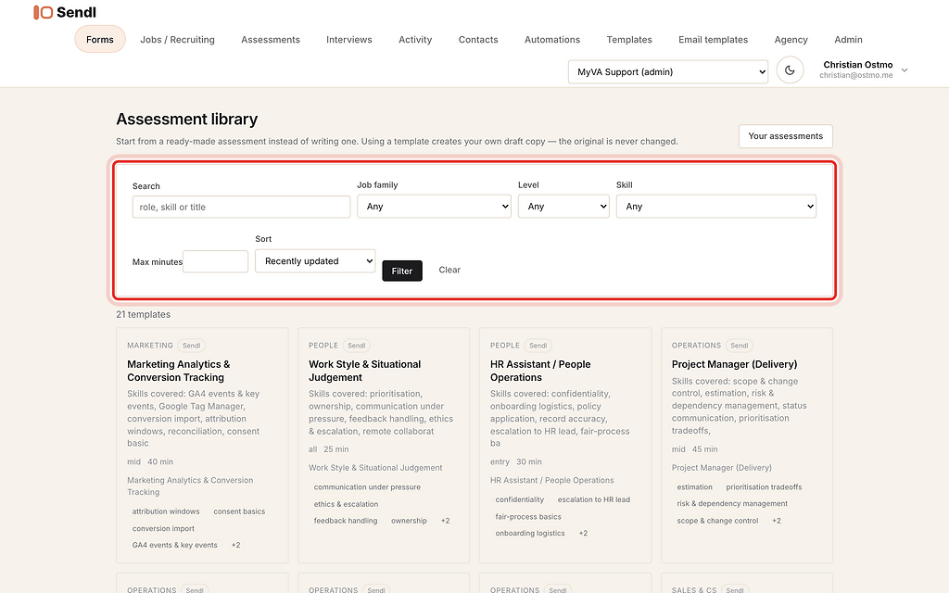Viewport: 949px width, 593px height.
Task: Open the Skill dropdown
Action: coord(716,207)
